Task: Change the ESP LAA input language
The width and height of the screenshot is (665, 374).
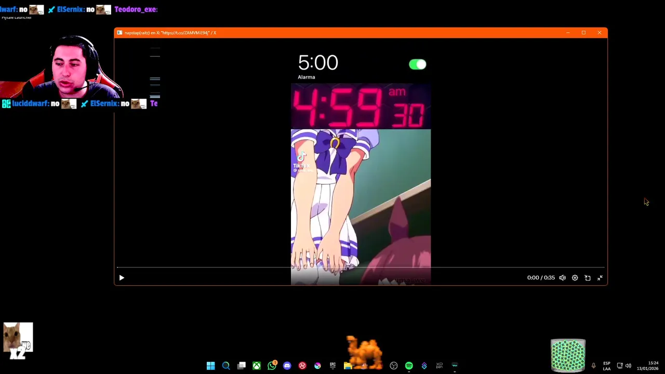Action: (x=606, y=366)
